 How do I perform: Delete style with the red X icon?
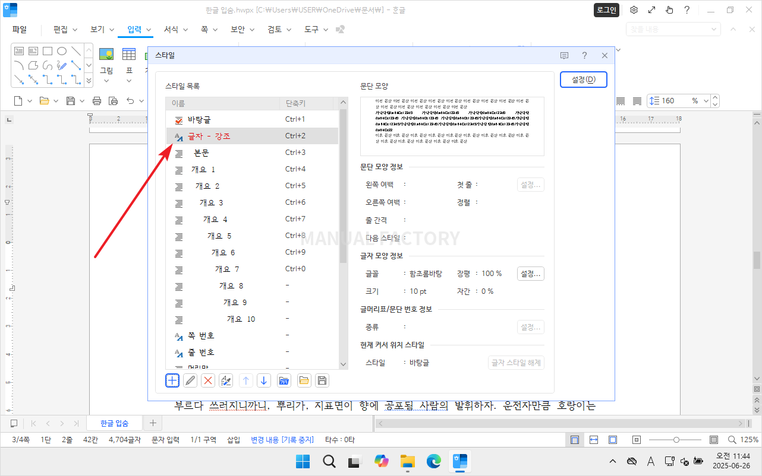pos(208,380)
